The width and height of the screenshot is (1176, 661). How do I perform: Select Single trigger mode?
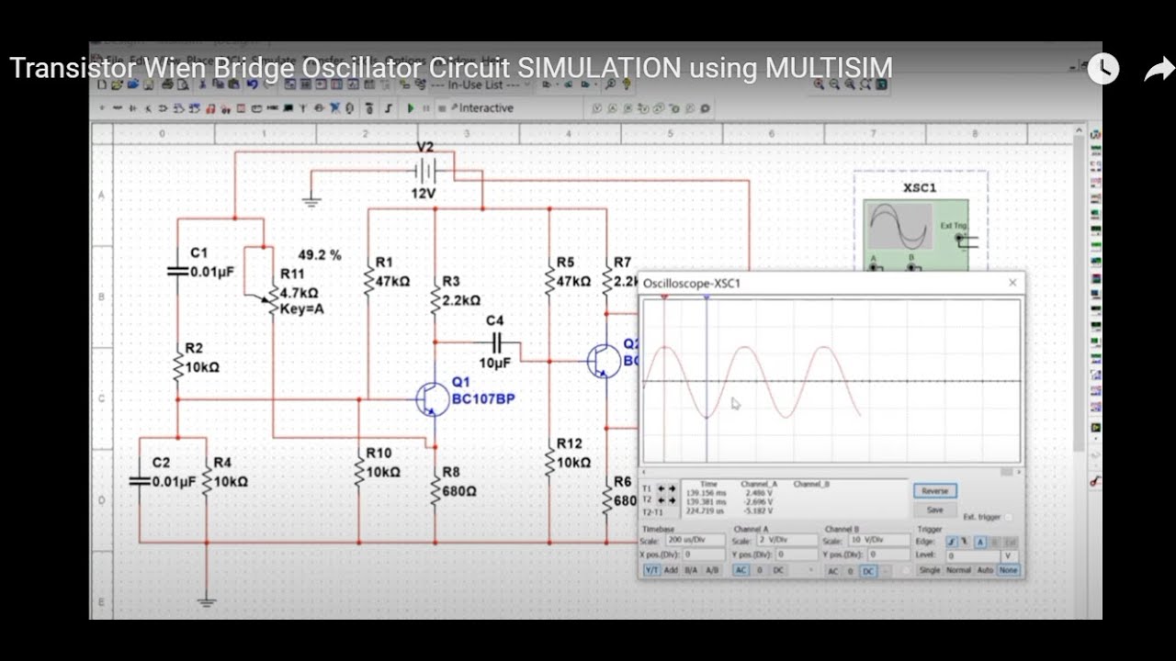(x=930, y=570)
